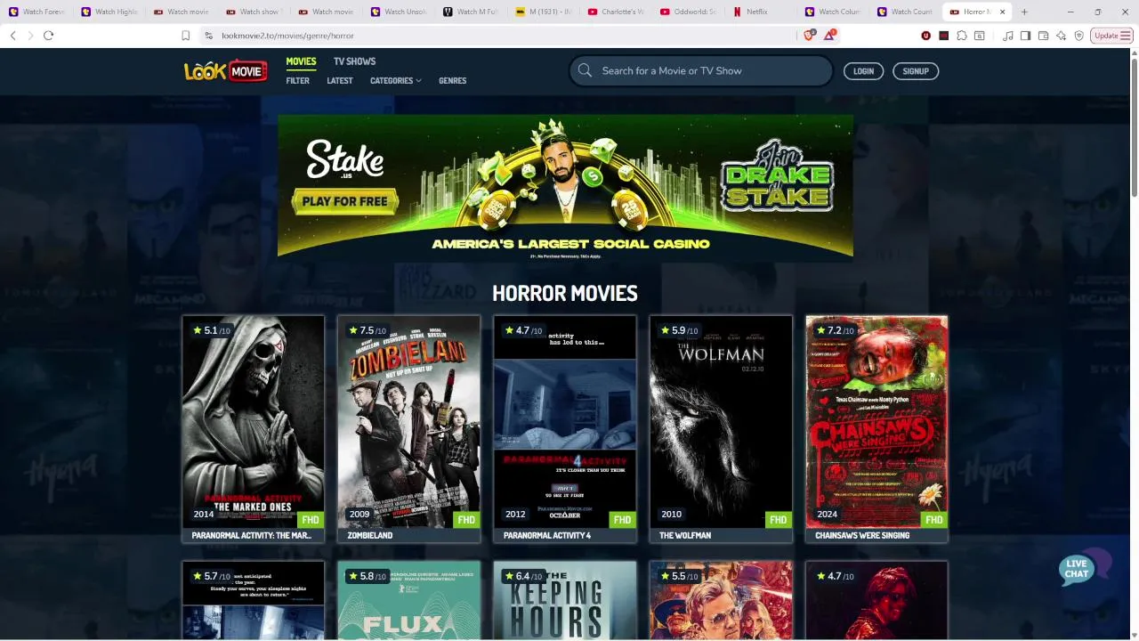Click the LookMovie logo
This screenshot has width=1139, height=641.
pyautogui.click(x=225, y=71)
